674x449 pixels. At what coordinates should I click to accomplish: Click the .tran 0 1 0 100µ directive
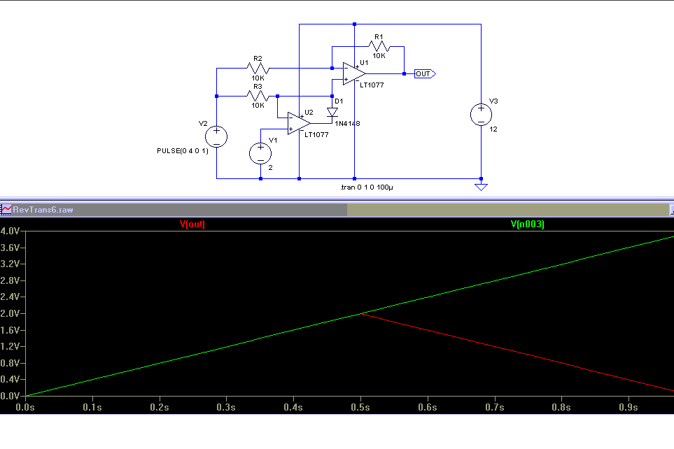[367, 187]
